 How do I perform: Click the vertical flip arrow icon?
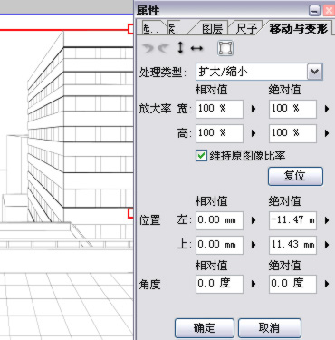tap(180, 48)
